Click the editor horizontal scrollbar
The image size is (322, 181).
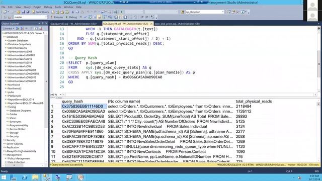pos(189,95)
